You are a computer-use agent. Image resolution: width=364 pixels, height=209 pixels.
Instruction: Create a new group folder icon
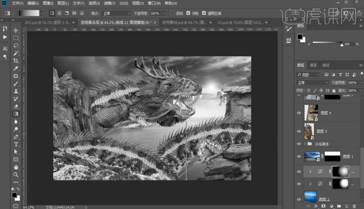coord(339,206)
